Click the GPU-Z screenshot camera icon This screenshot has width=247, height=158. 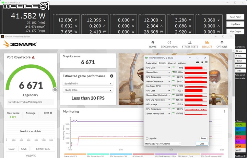[x=198, y=62]
